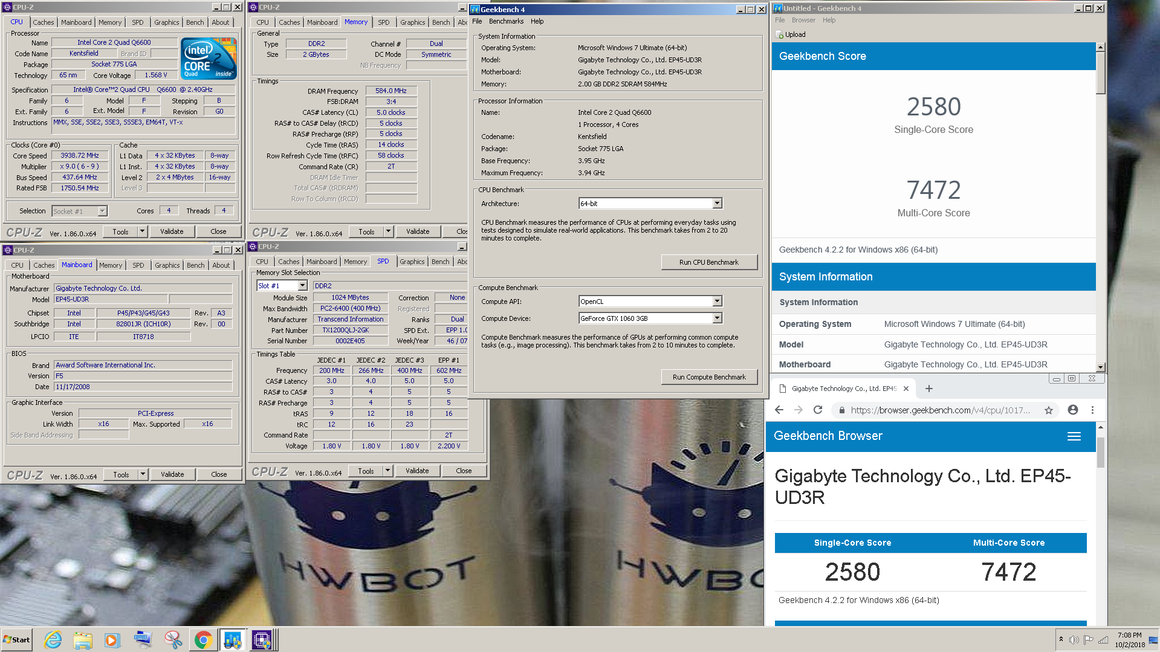Click Multi-Core Score 7472 in Geekbench results
The image size is (1160, 652).
(x=934, y=190)
